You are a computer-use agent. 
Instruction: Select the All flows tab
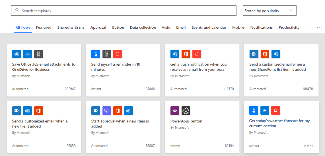coord(23,27)
